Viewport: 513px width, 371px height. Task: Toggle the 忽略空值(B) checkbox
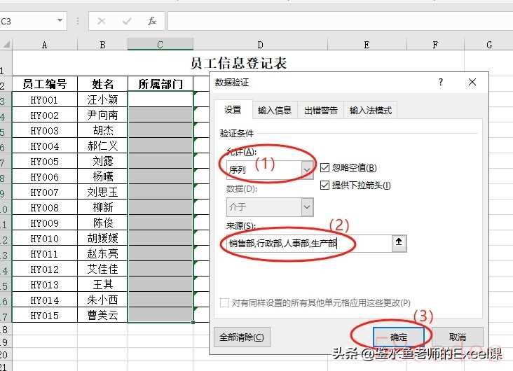click(x=324, y=168)
